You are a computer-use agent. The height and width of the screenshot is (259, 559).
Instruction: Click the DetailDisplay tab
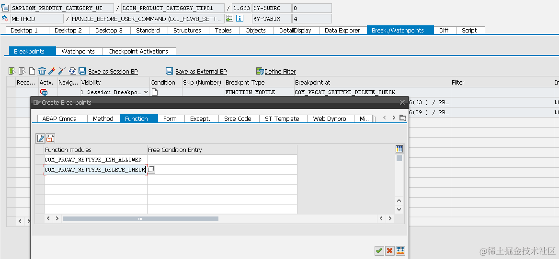(x=295, y=30)
